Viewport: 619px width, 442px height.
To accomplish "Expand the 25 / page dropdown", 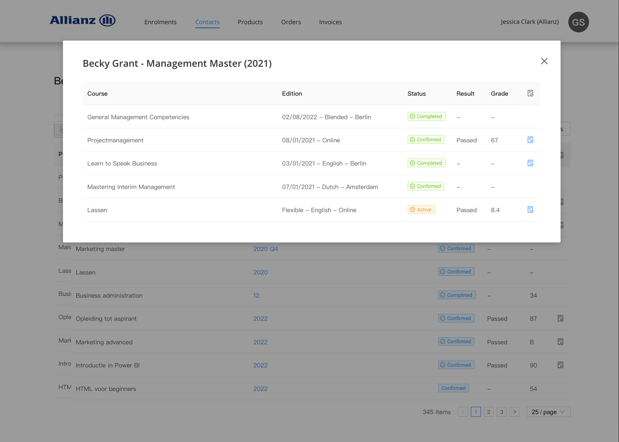I will 548,412.
